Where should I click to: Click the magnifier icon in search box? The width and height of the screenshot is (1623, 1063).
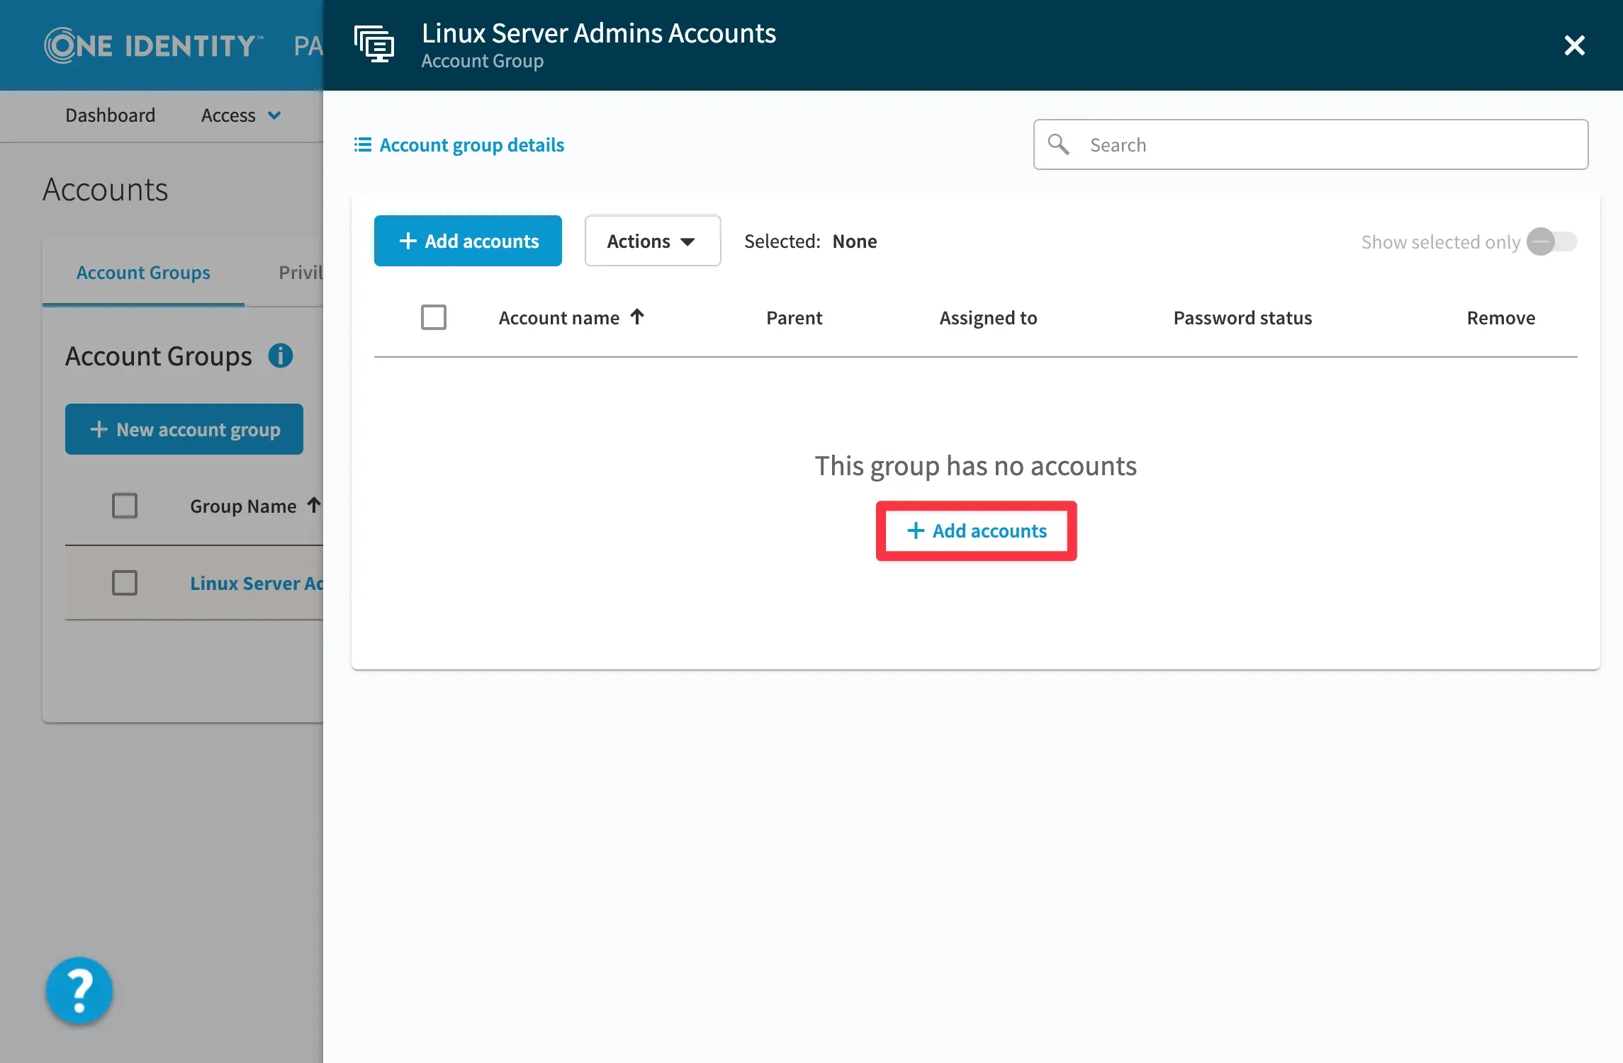pos(1058,144)
